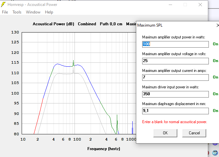
Task: Click the maximum amplifier output power field
Action: coord(175,44)
